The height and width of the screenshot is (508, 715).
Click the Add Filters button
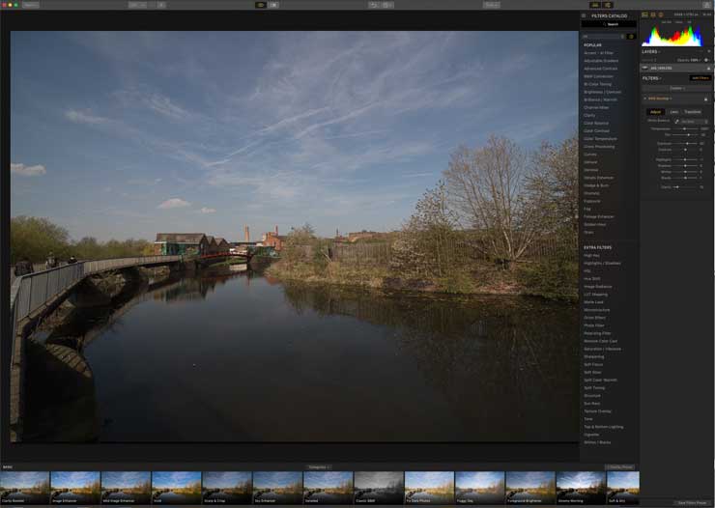tap(701, 78)
